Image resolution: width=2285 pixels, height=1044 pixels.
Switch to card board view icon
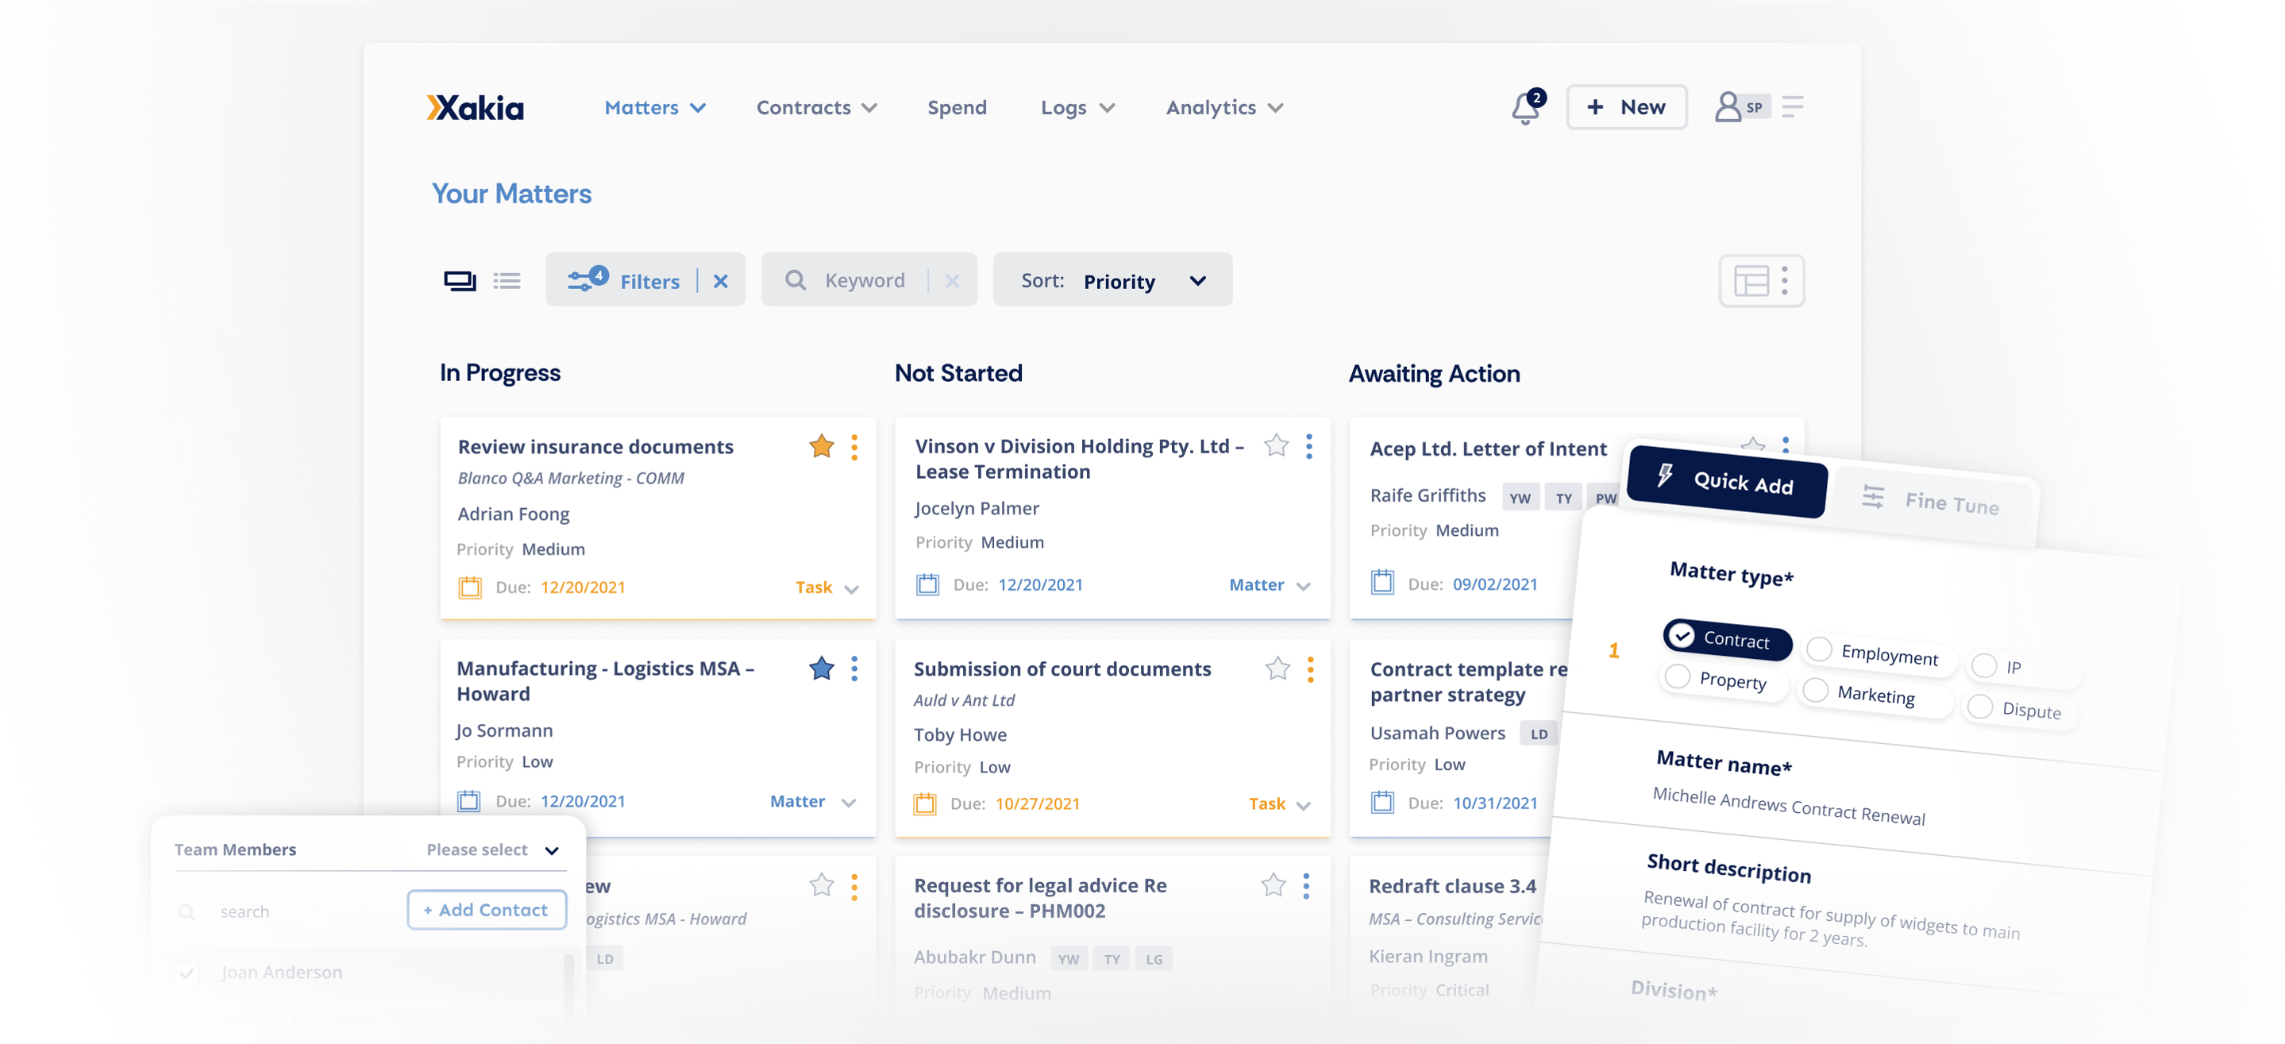pyautogui.click(x=459, y=281)
